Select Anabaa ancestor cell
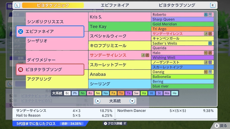 point(120,74)
